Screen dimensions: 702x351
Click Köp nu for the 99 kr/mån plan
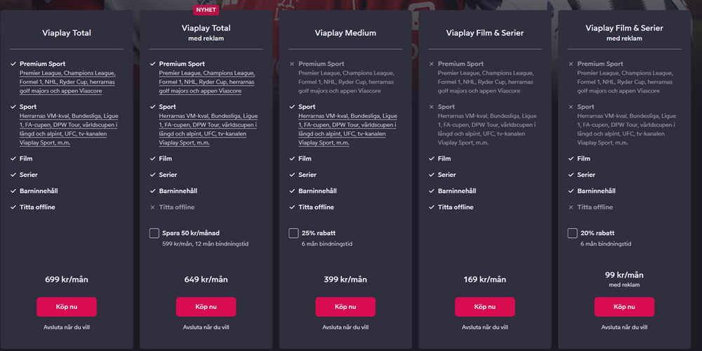(624, 307)
